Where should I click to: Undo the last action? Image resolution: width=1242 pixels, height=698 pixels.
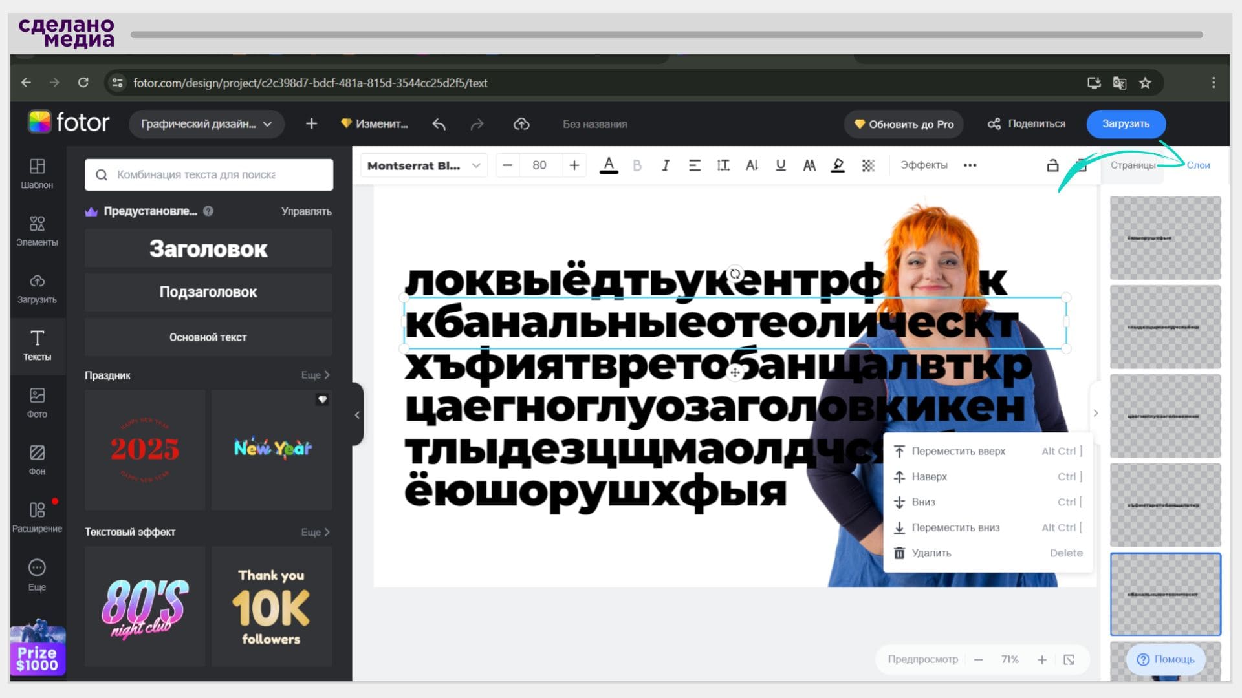click(439, 124)
